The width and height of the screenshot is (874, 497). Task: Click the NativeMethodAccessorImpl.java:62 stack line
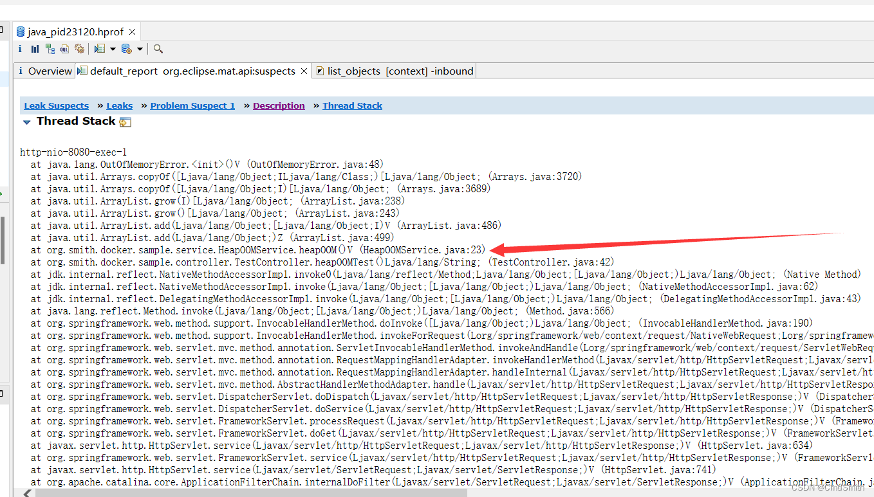pyautogui.click(x=424, y=287)
